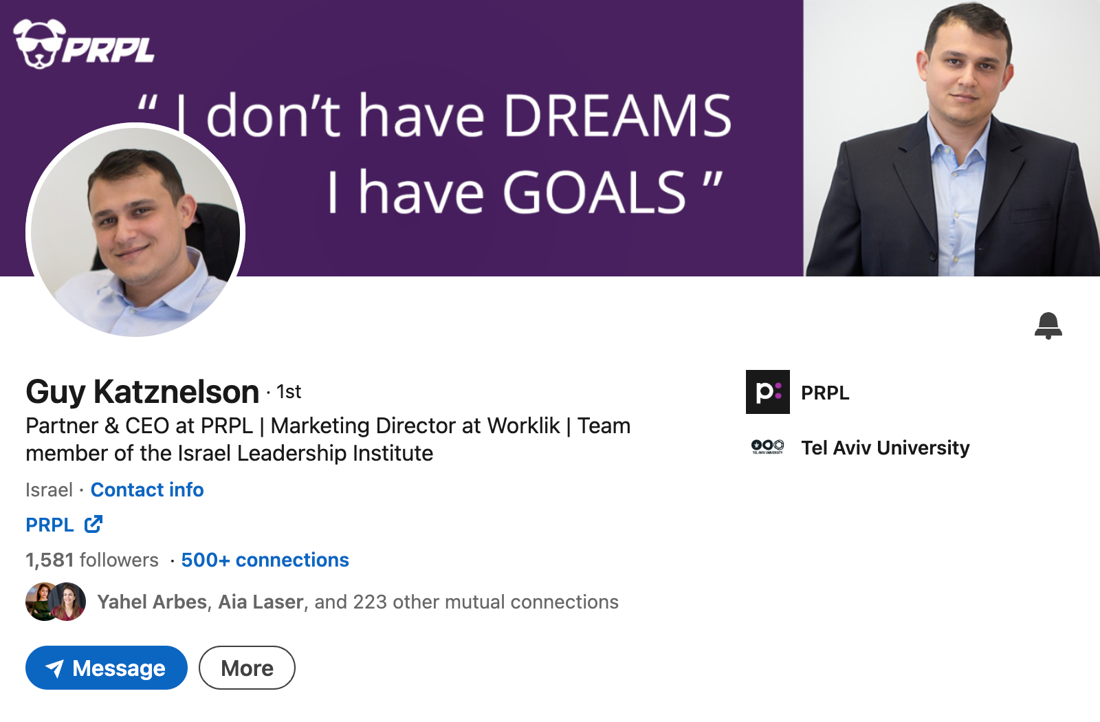Click the banner portrait photo in suit

(951, 138)
